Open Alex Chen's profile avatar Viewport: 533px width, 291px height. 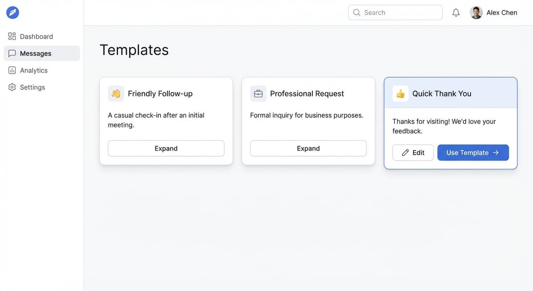coord(476,12)
